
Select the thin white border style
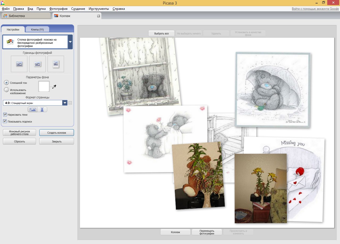tap(37, 64)
